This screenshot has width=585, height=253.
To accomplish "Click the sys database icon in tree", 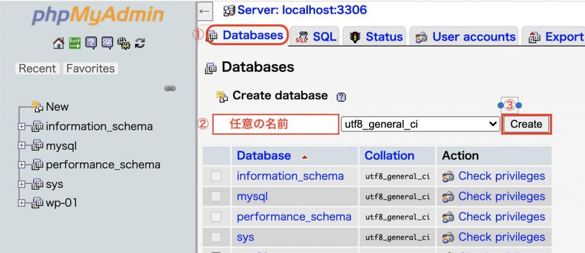I will click(37, 184).
